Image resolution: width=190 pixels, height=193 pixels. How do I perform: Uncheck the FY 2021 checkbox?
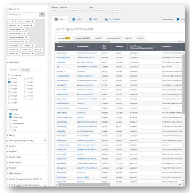pyautogui.click(x=10, y=82)
